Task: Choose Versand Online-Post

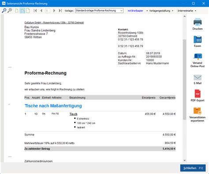Action: (x=198, y=60)
